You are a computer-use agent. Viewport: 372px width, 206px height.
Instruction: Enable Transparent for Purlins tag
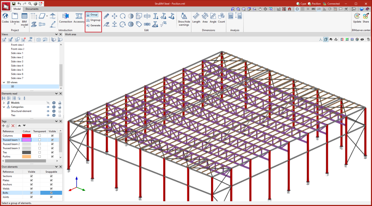tap(40, 157)
